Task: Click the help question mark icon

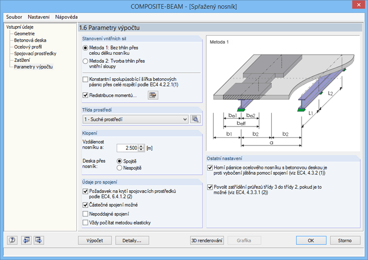Action: [x=12, y=240]
